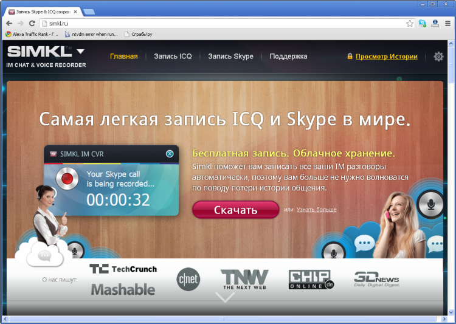Click the CHIP Online logo
Viewport: 456px width, 324px height.
coord(311,279)
